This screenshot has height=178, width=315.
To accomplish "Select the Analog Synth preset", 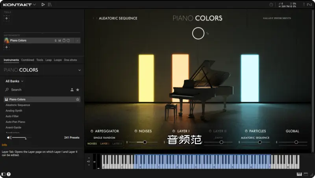I will point(14,111).
